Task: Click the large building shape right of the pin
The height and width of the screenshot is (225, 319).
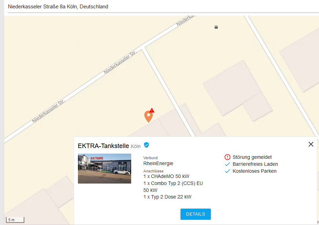Action: click(x=238, y=91)
